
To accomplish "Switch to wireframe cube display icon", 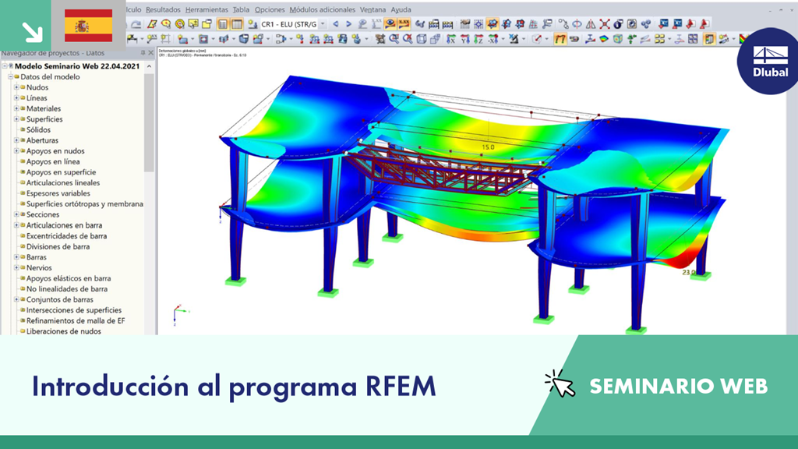I will pyautogui.click(x=422, y=39).
